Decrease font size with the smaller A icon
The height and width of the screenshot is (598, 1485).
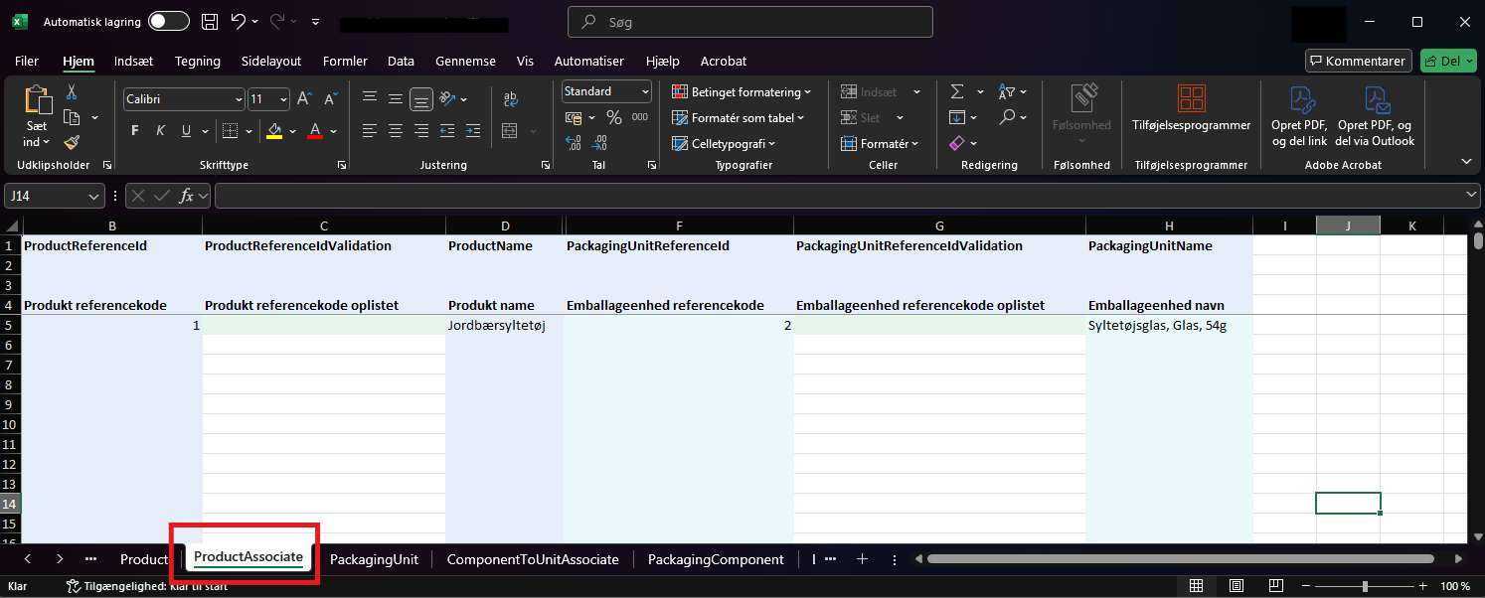coord(331,99)
